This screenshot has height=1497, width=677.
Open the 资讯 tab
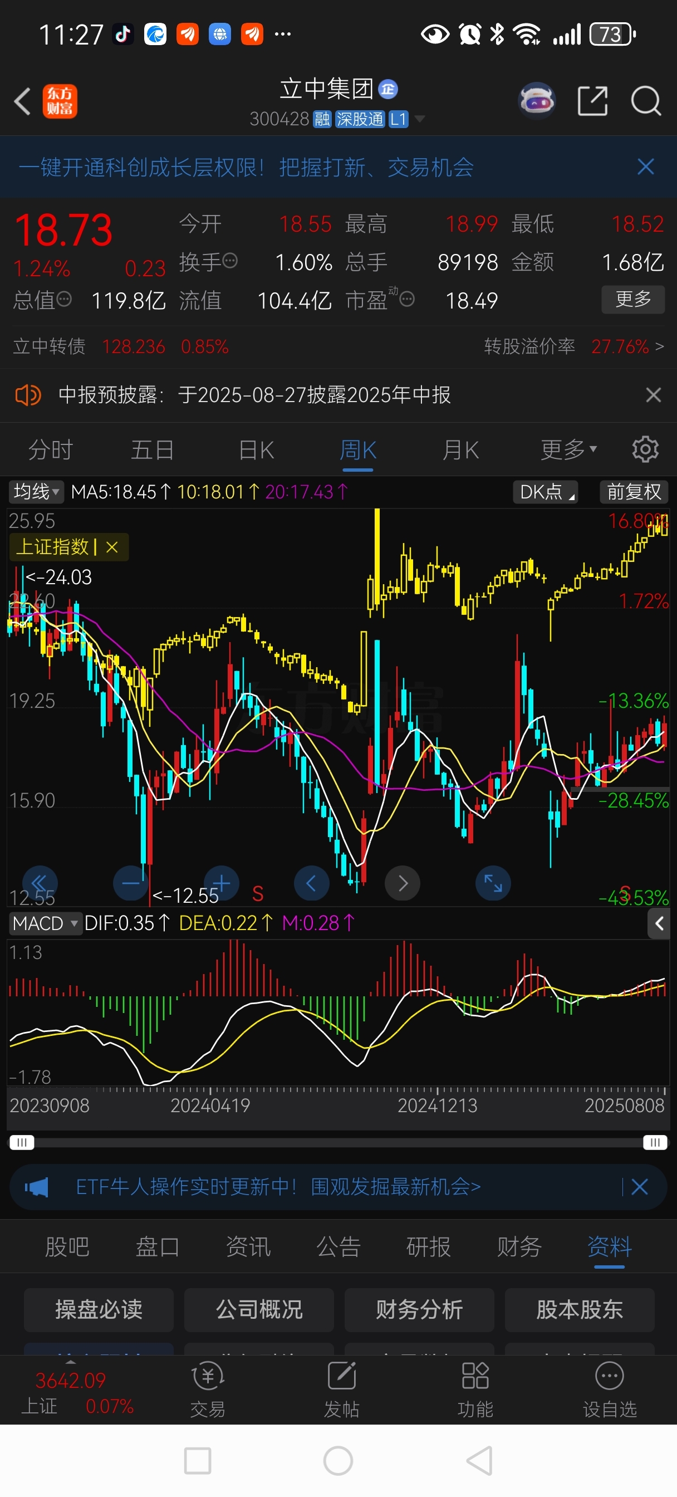[x=248, y=1246]
